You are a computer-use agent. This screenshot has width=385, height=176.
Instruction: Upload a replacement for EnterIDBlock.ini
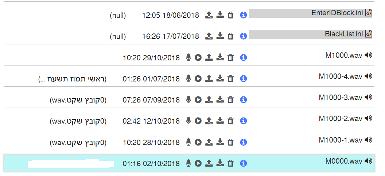click(209, 15)
